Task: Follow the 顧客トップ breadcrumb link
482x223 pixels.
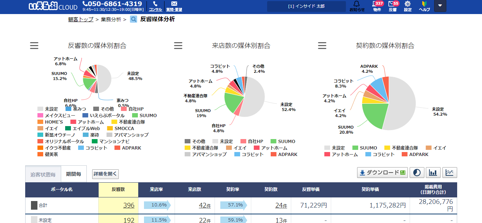Action: (81, 19)
